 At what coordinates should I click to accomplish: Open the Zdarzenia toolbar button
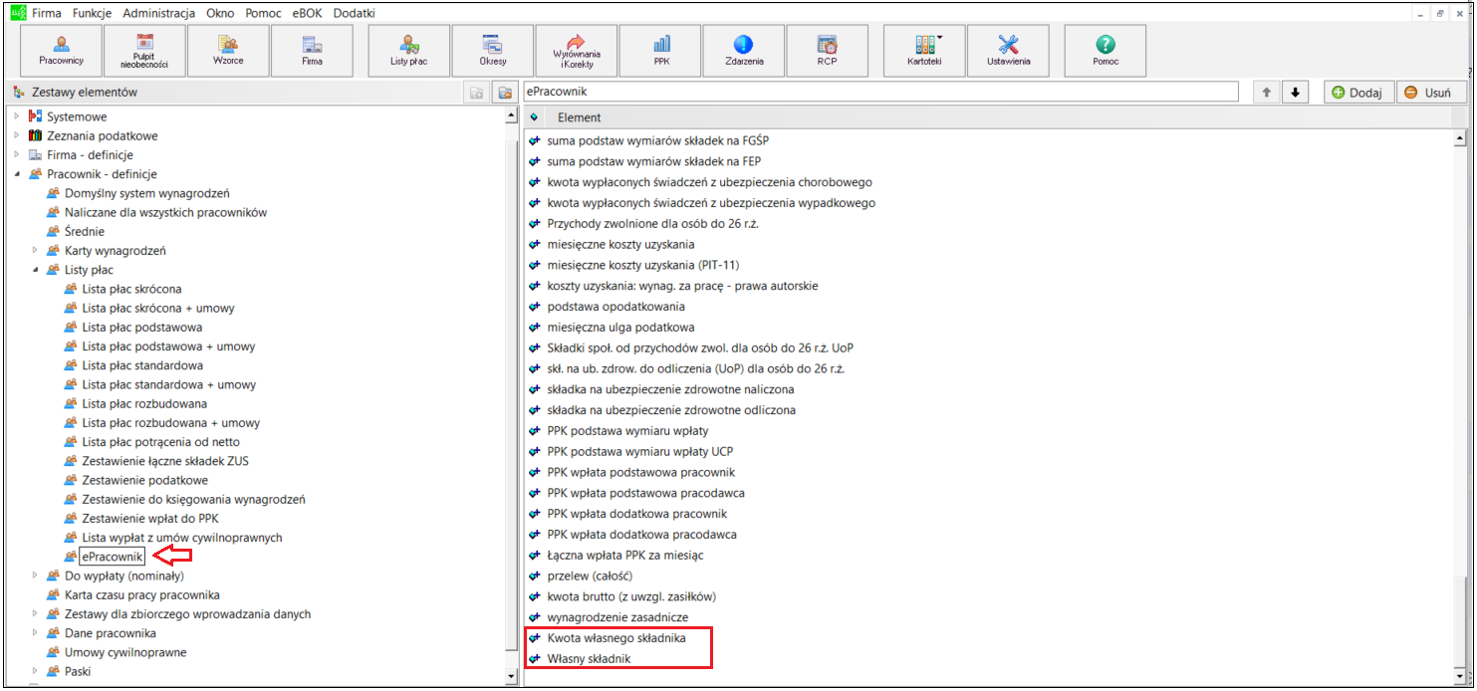pos(743,50)
